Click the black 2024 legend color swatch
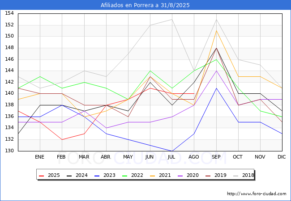 tap(69, 176)
